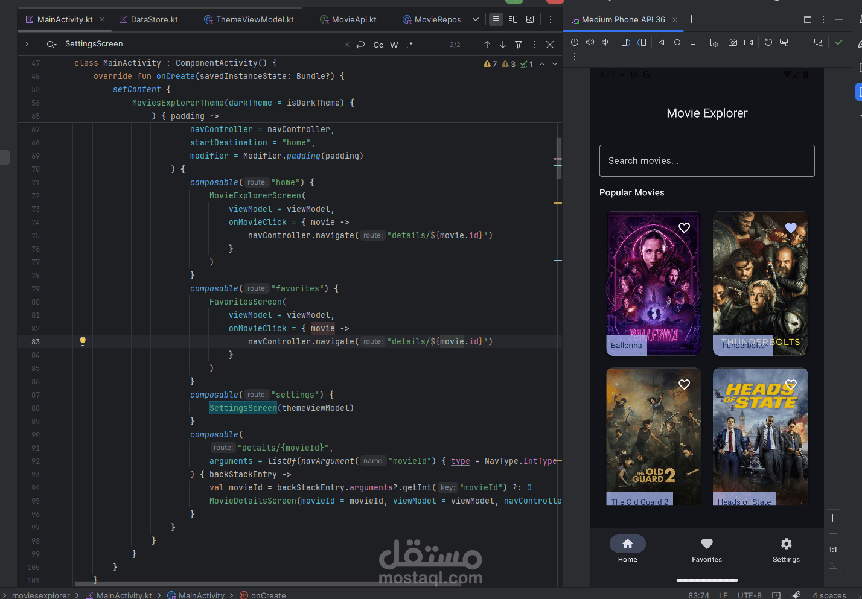The width and height of the screenshot is (862, 599).
Task: Favorite The Old Guard 2 heart
Action: tap(684, 385)
